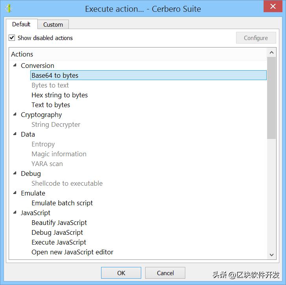Collapse the Debug category
Viewport: 286px width, 285px height.
click(x=15, y=173)
